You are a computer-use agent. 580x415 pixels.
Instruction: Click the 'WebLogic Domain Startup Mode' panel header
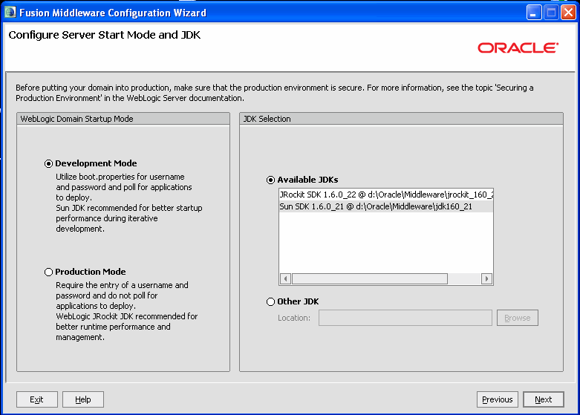[x=123, y=119]
